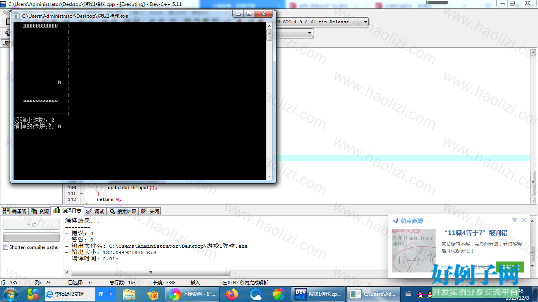
Task: Click the 搜索结果 magnifier icon
Action: [112, 211]
